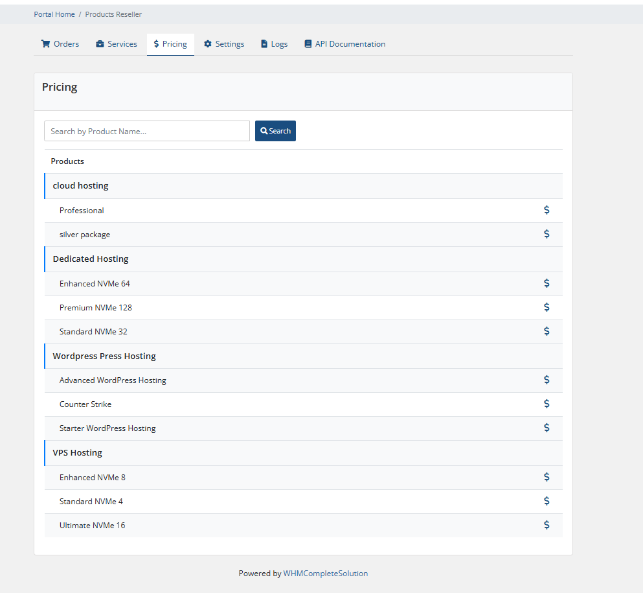The image size is (643, 593).
Task: Collapse the VPS Hosting group header
Action: [x=77, y=452]
